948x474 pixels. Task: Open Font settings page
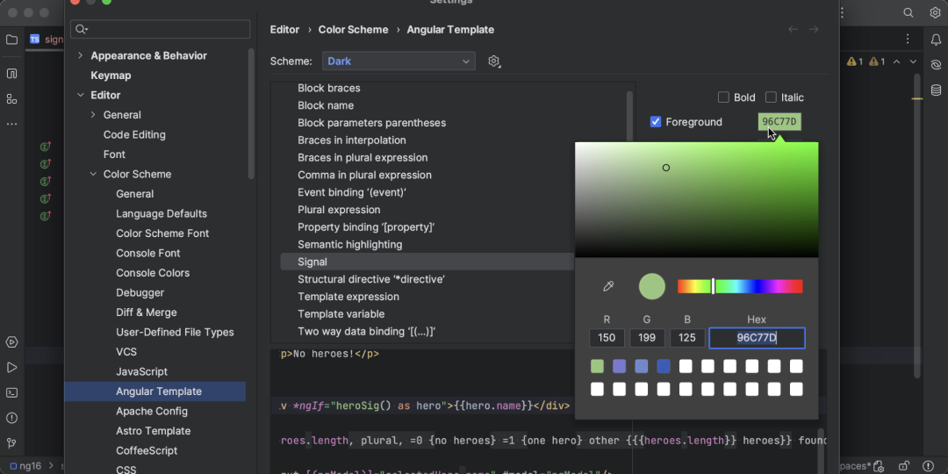[114, 154]
